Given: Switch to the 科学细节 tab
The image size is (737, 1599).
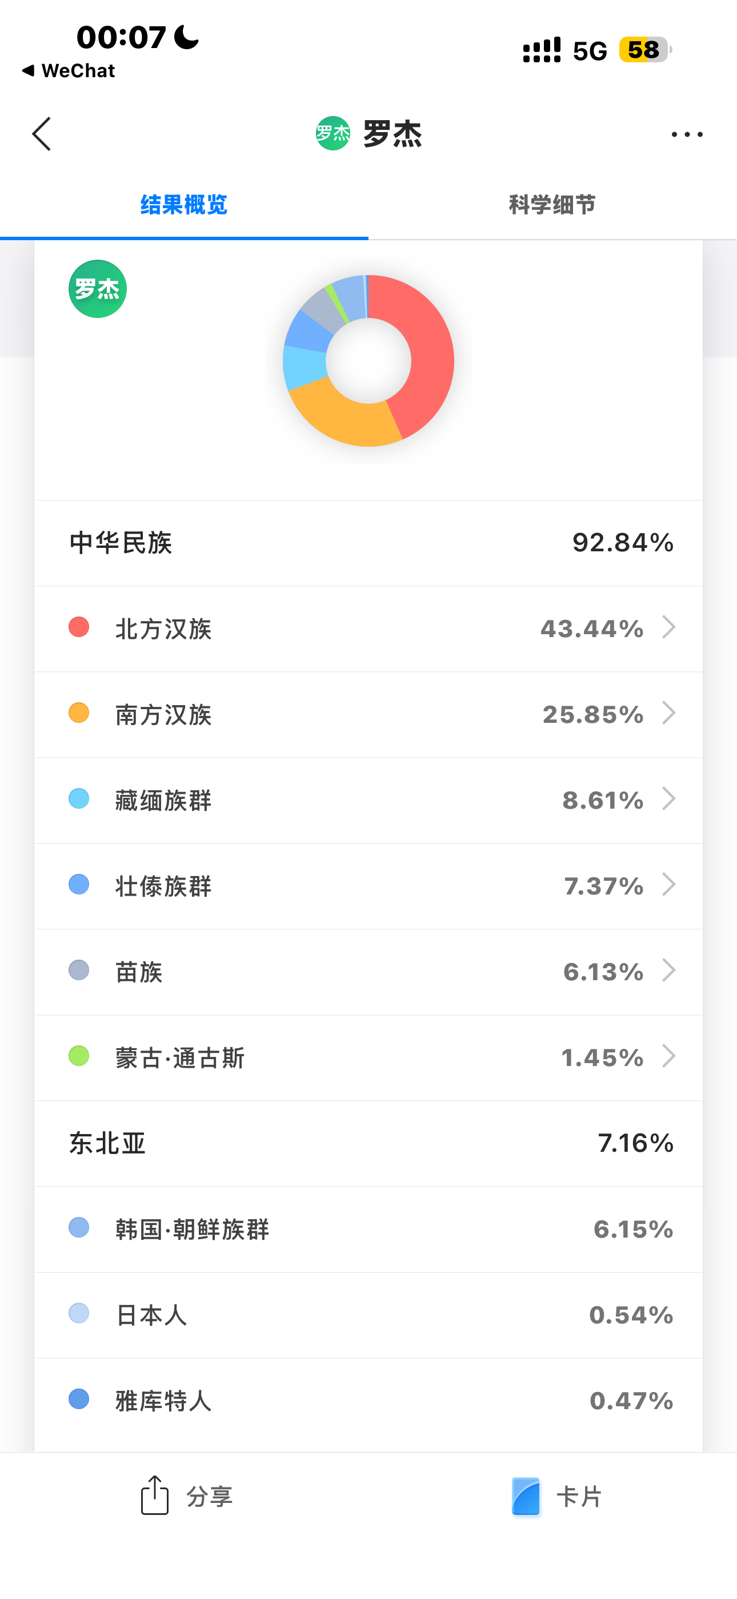Looking at the screenshot, I should [552, 205].
